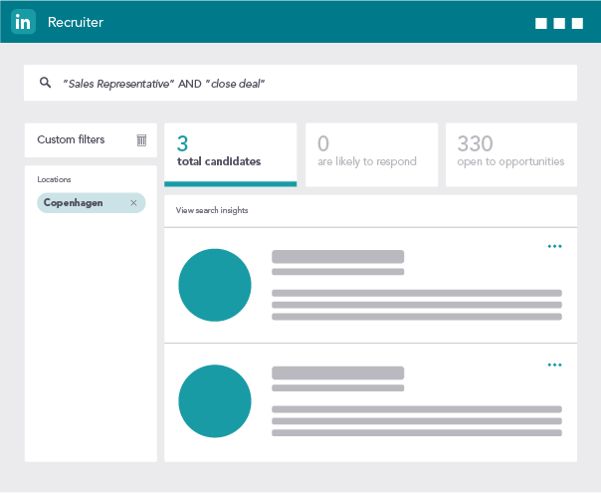Open the second candidate's name placeholder
Viewport: 601px width, 493px height.
pyautogui.click(x=337, y=372)
